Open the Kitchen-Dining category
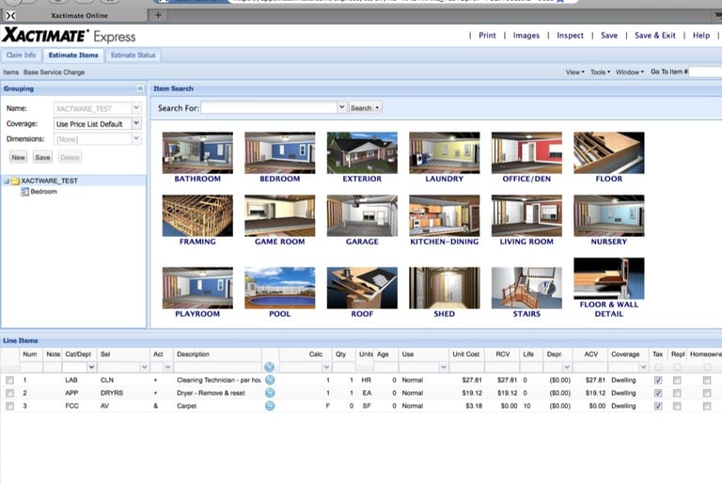 click(x=445, y=215)
